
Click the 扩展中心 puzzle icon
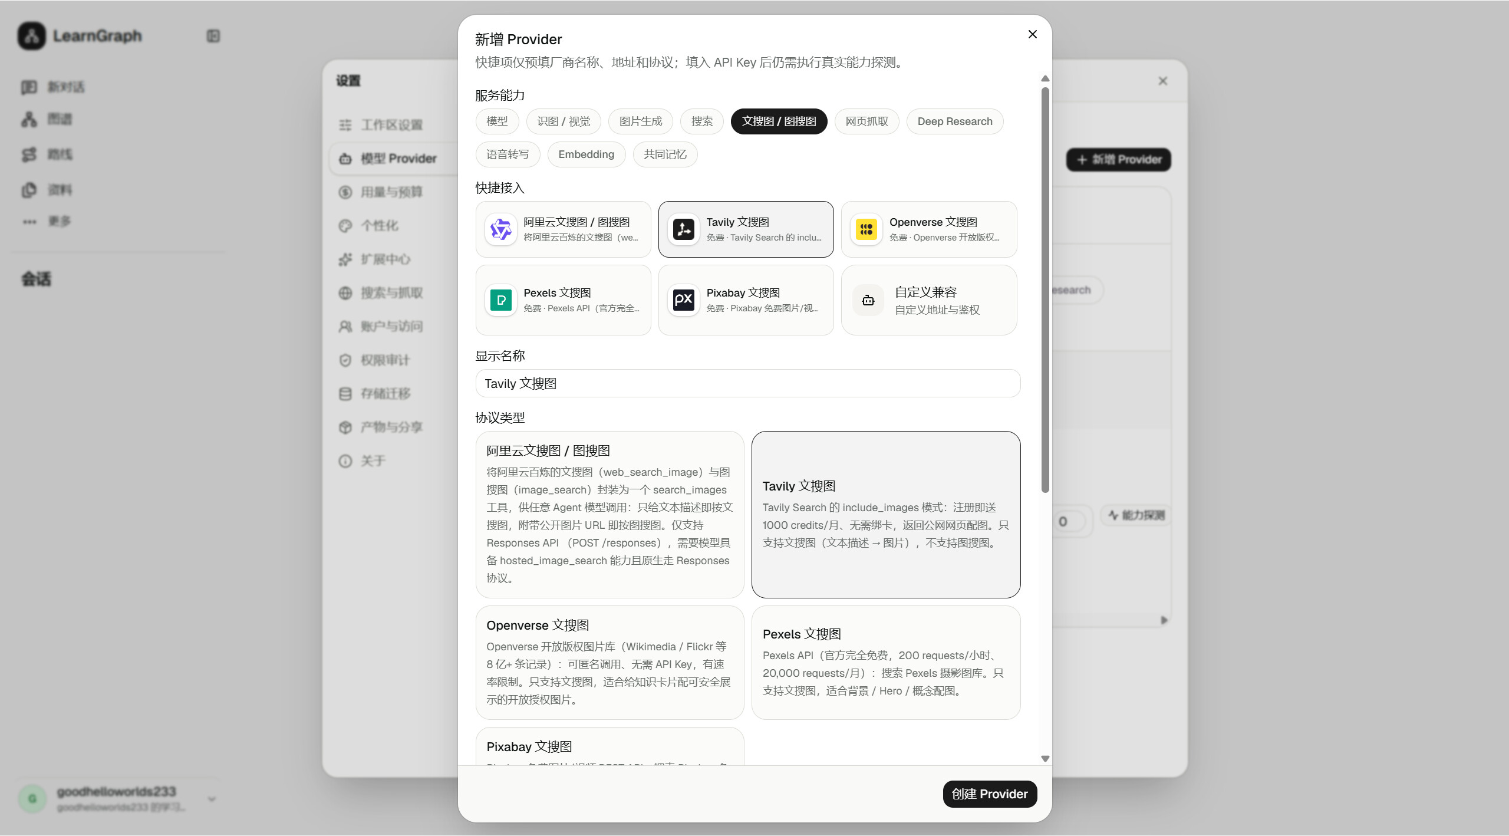(x=345, y=259)
